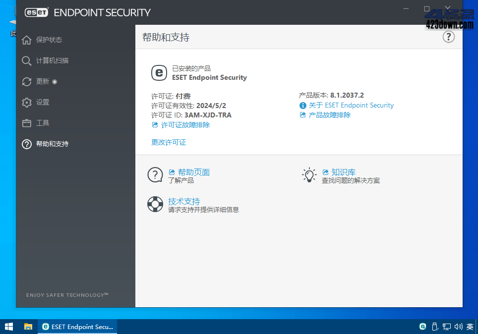
Task: Select the license ID 3AM-XJD-TRA text
Action: coord(208,115)
